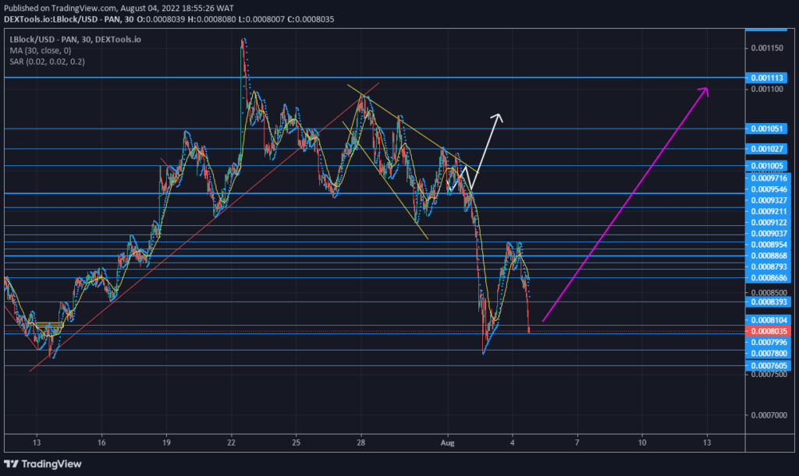Click the 0.001051 price level label
The image size is (799, 476).
pos(766,129)
